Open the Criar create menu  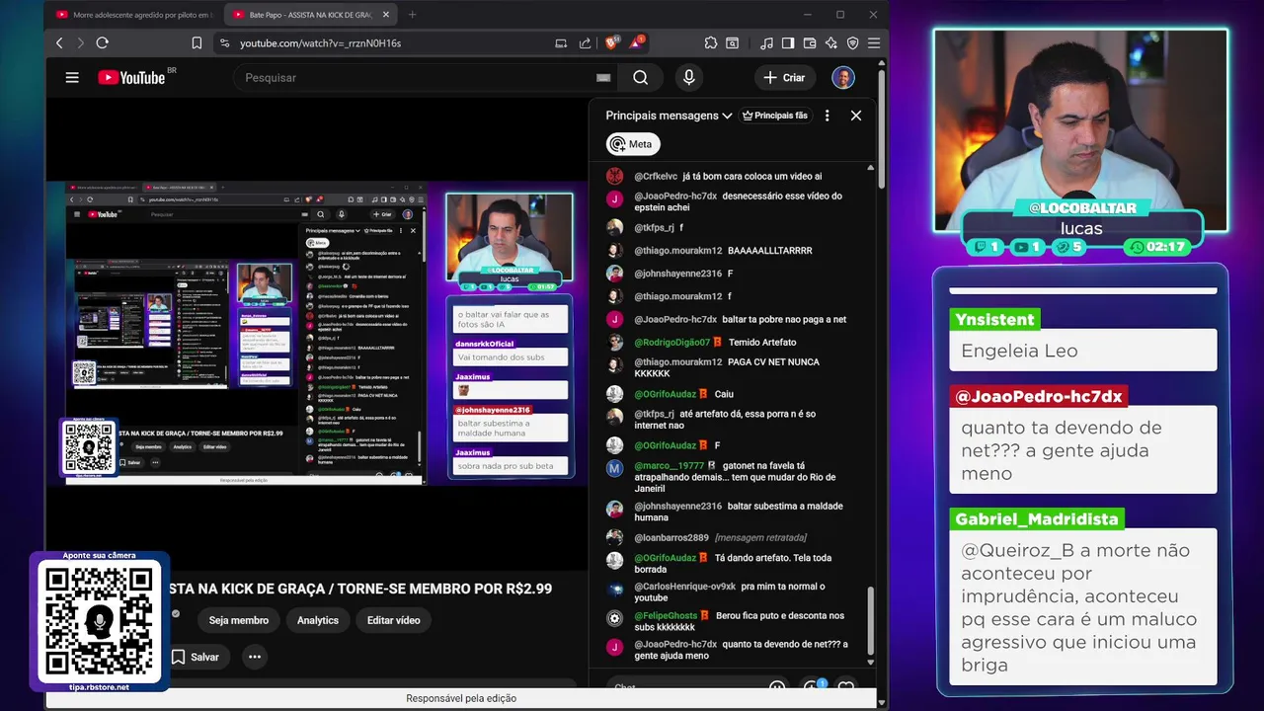click(x=784, y=77)
